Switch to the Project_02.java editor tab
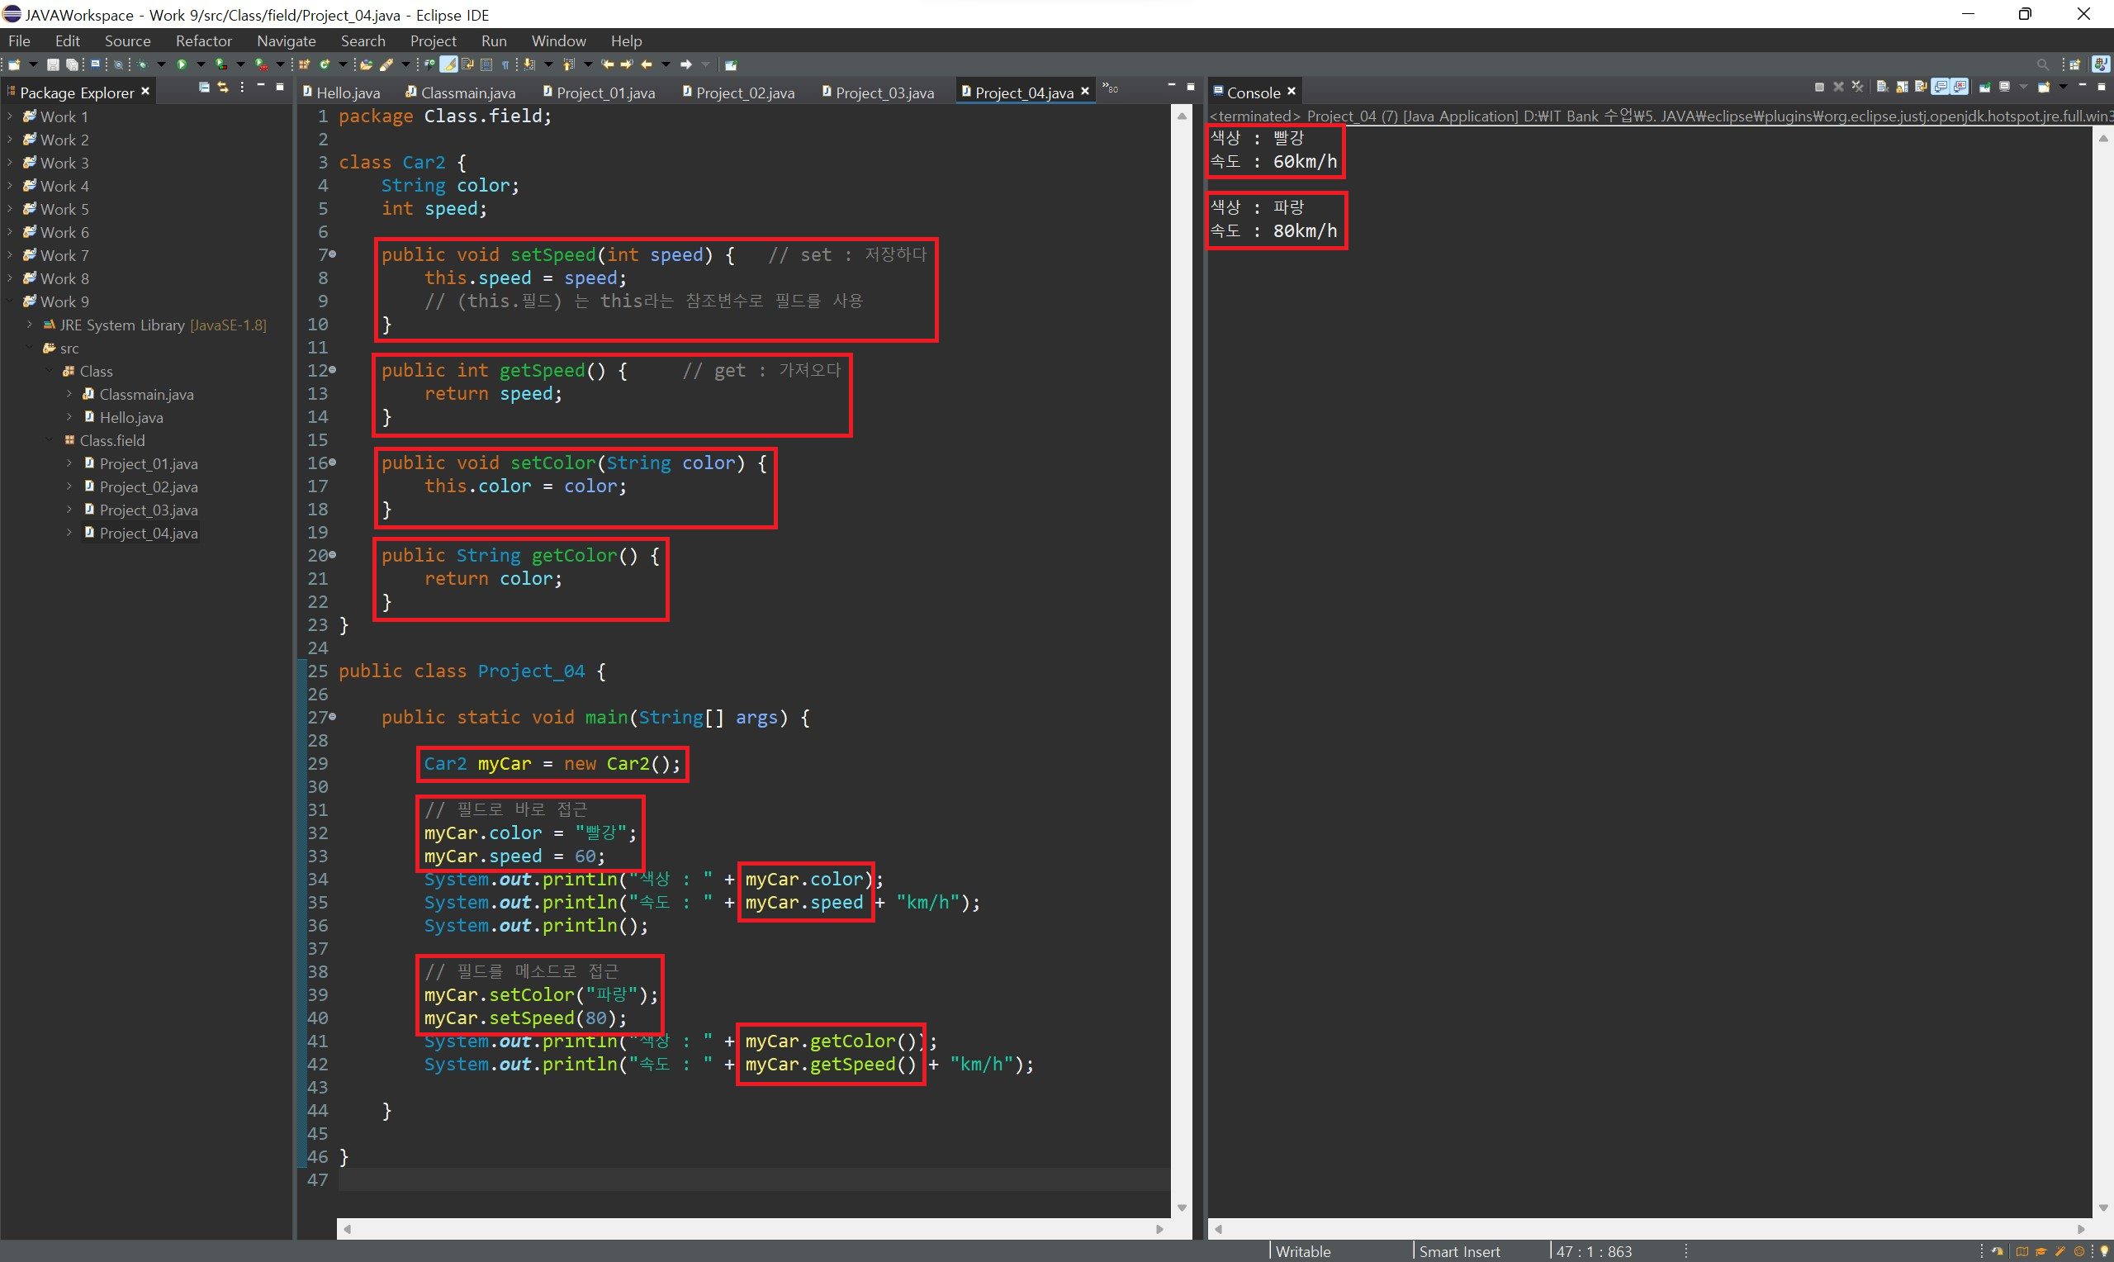Screen dimensions: 2114x1262 (x=744, y=93)
